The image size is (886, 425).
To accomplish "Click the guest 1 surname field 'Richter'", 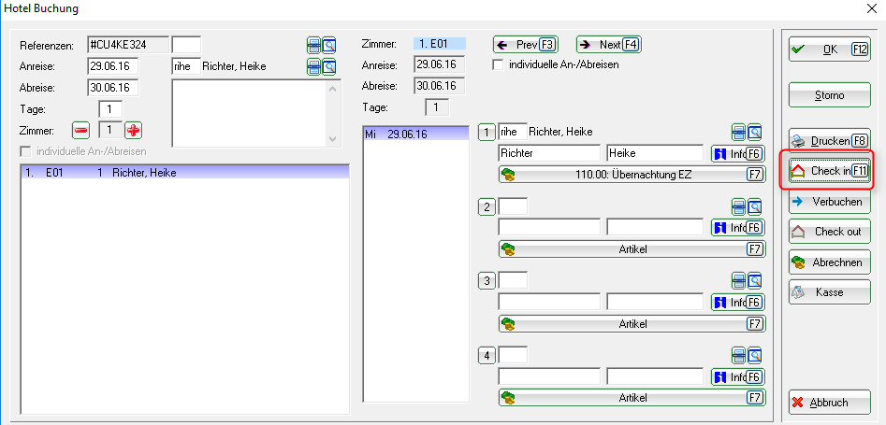I will click(549, 153).
